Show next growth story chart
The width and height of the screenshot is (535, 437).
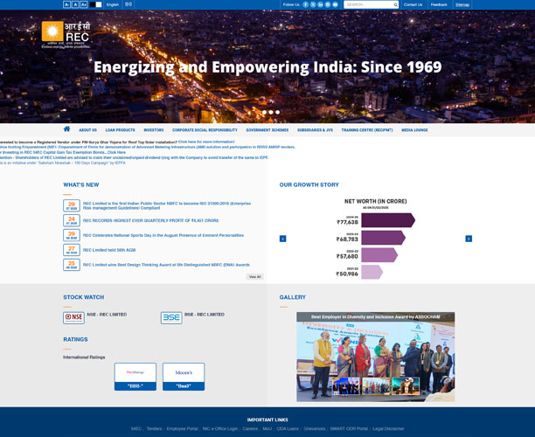coord(469,239)
